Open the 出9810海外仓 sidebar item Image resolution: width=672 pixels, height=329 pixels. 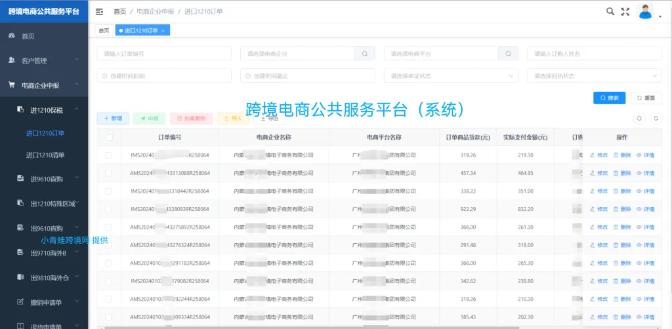point(44,278)
